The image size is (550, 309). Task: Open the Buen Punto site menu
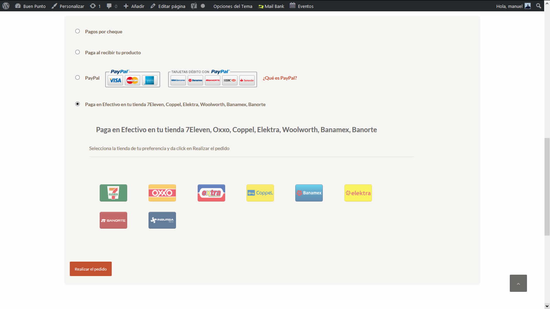[30, 6]
